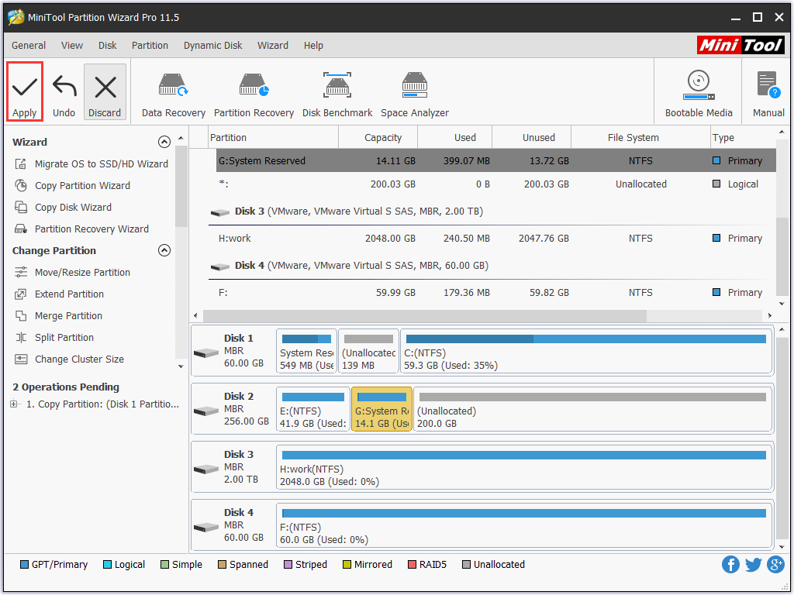Start Copy Partition Wizard link

82,186
